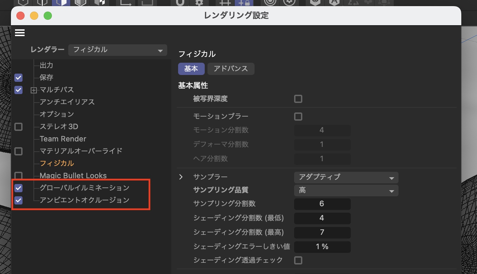Viewport: 477px width, 274px height.
Task: Switch to the アドバンス tab
Action: click(x=231, y=68)
